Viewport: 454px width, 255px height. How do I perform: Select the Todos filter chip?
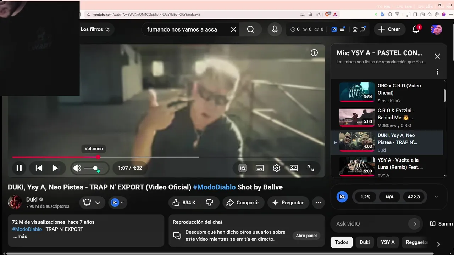(342, 242)
